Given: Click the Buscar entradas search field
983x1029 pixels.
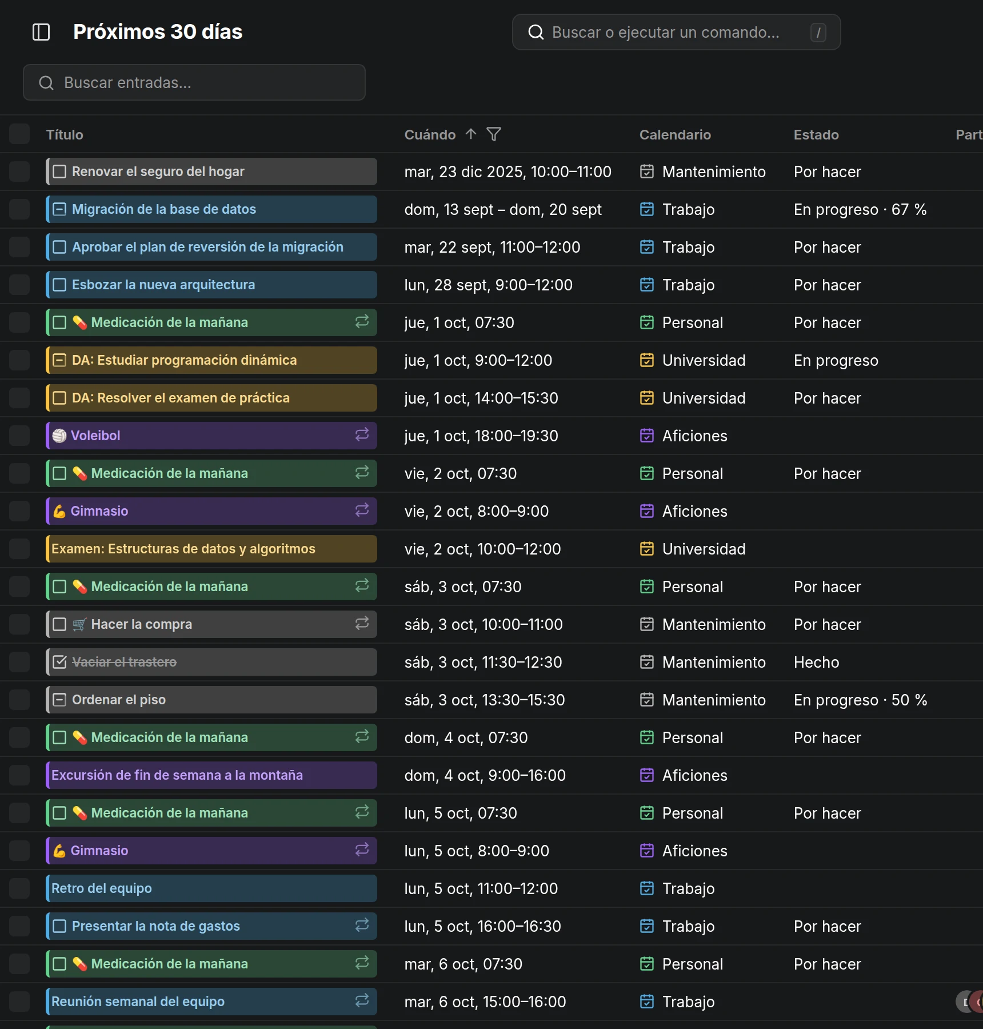Looking at the screenshot, I should [194, 82].
